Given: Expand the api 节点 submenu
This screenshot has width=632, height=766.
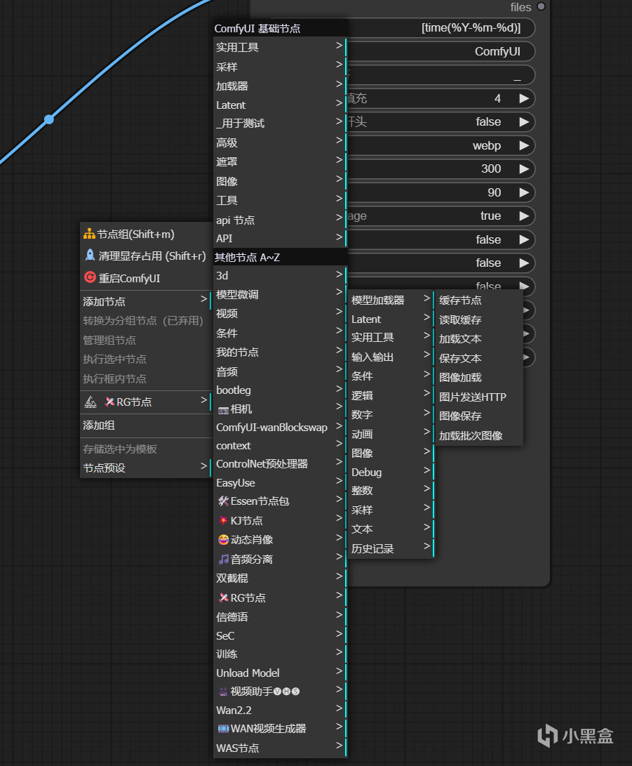Looking at the screenshot, I should tap(280, 220).
